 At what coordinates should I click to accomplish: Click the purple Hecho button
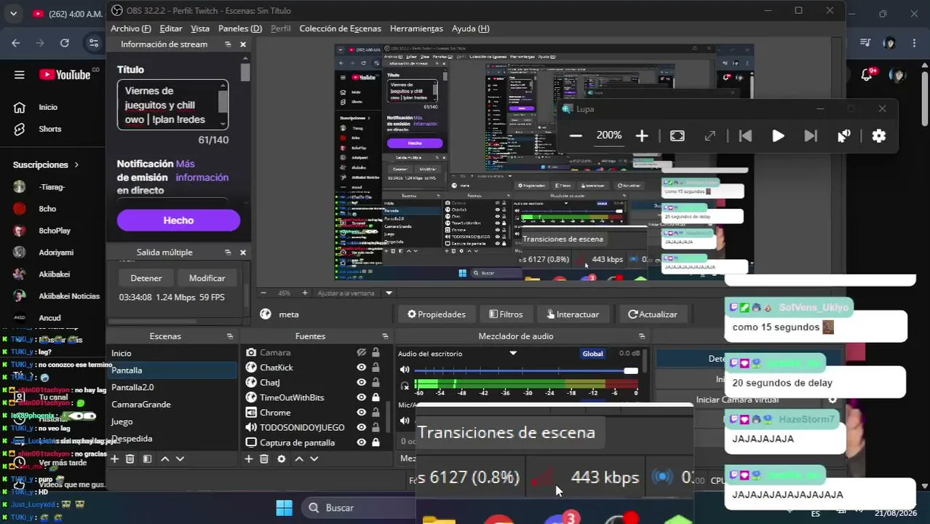tap(178, 221)
